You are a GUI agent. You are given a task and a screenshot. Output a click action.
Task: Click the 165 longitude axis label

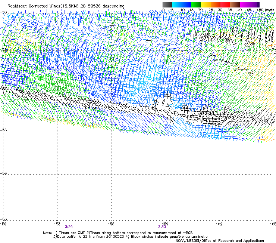pyautogui.click(x=273, y=224)
